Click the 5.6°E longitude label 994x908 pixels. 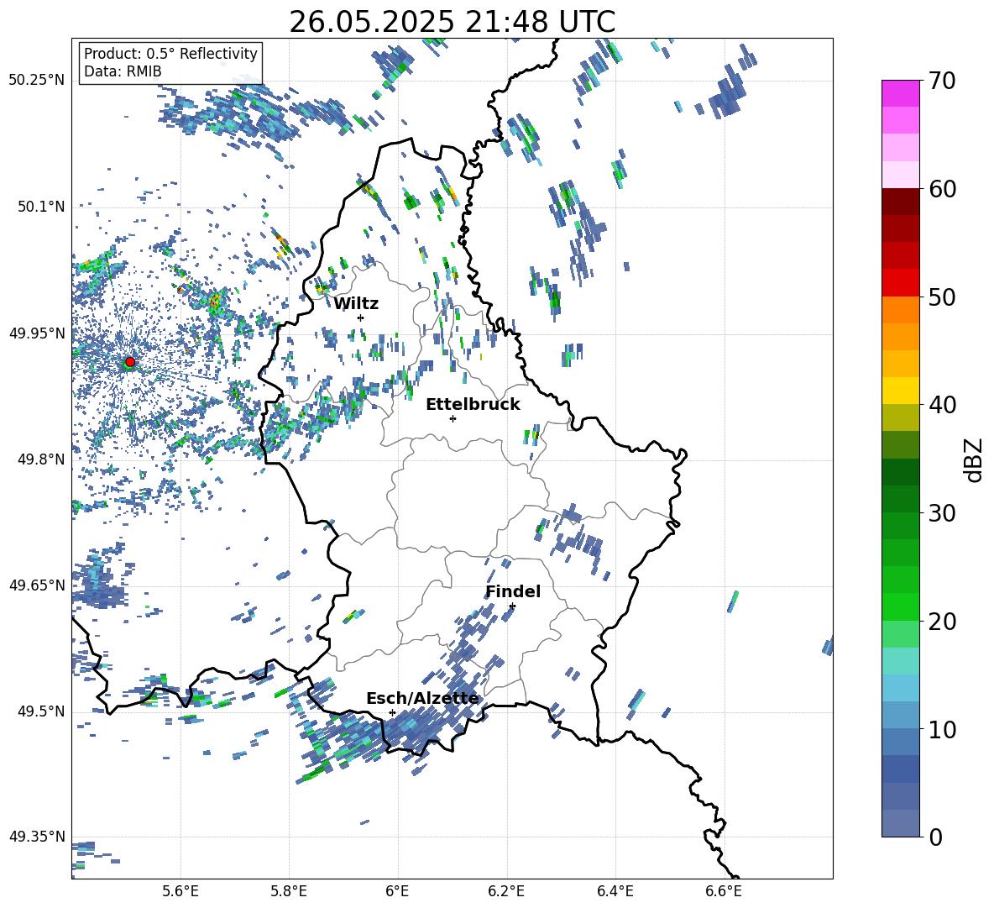click(x=180, y=891)
